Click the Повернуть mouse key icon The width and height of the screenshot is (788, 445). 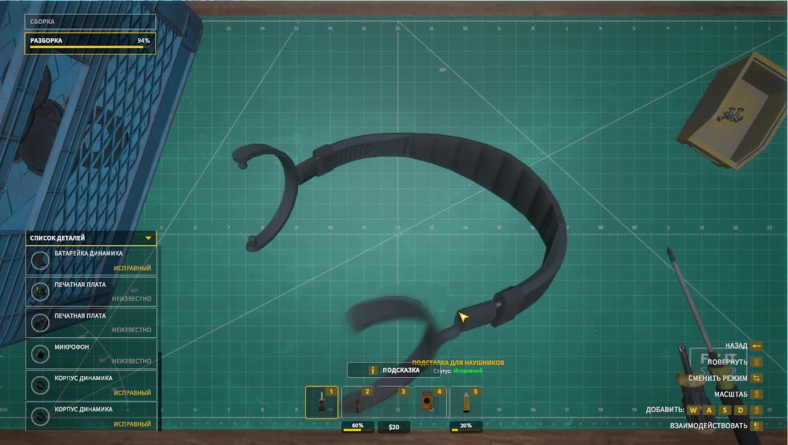(x=756, y=362)
